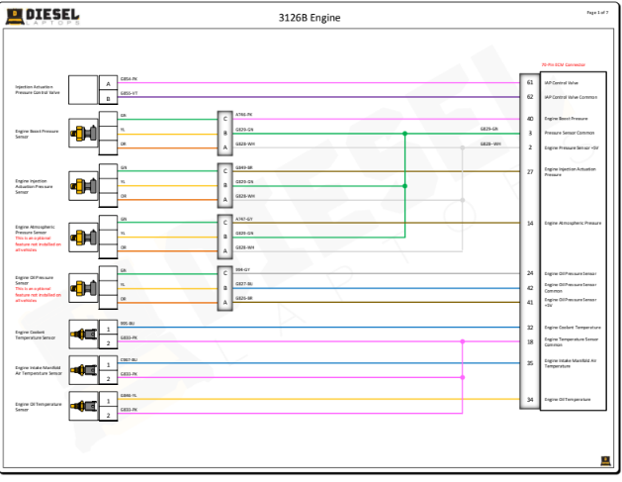The height and width of the screenshot is (482, 622).
Task: Select pin A of the Control Valve connector
Action: tap(109, 83)
